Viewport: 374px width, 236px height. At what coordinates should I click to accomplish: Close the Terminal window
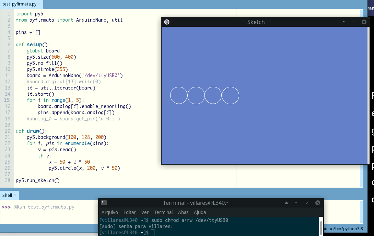click(317, 203)
